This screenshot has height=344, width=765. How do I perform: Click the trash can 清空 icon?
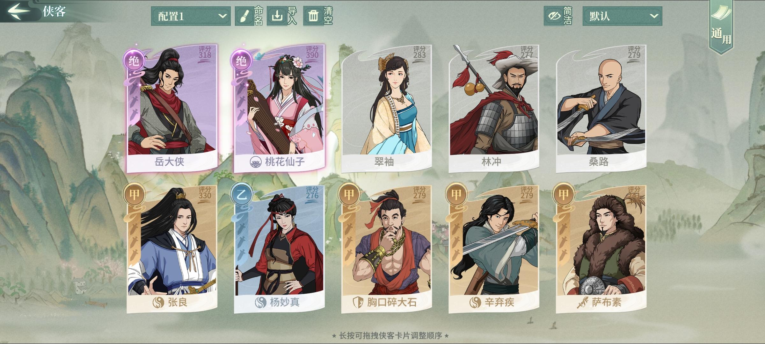point(313,16)
